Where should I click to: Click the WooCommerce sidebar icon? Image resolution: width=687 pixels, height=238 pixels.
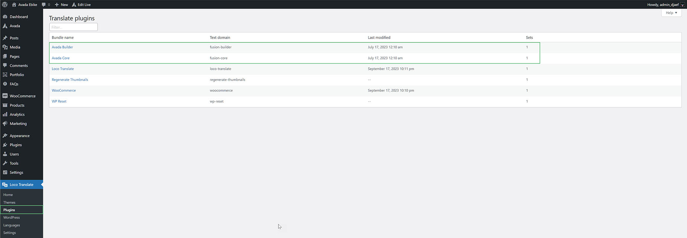pos(5,96)
